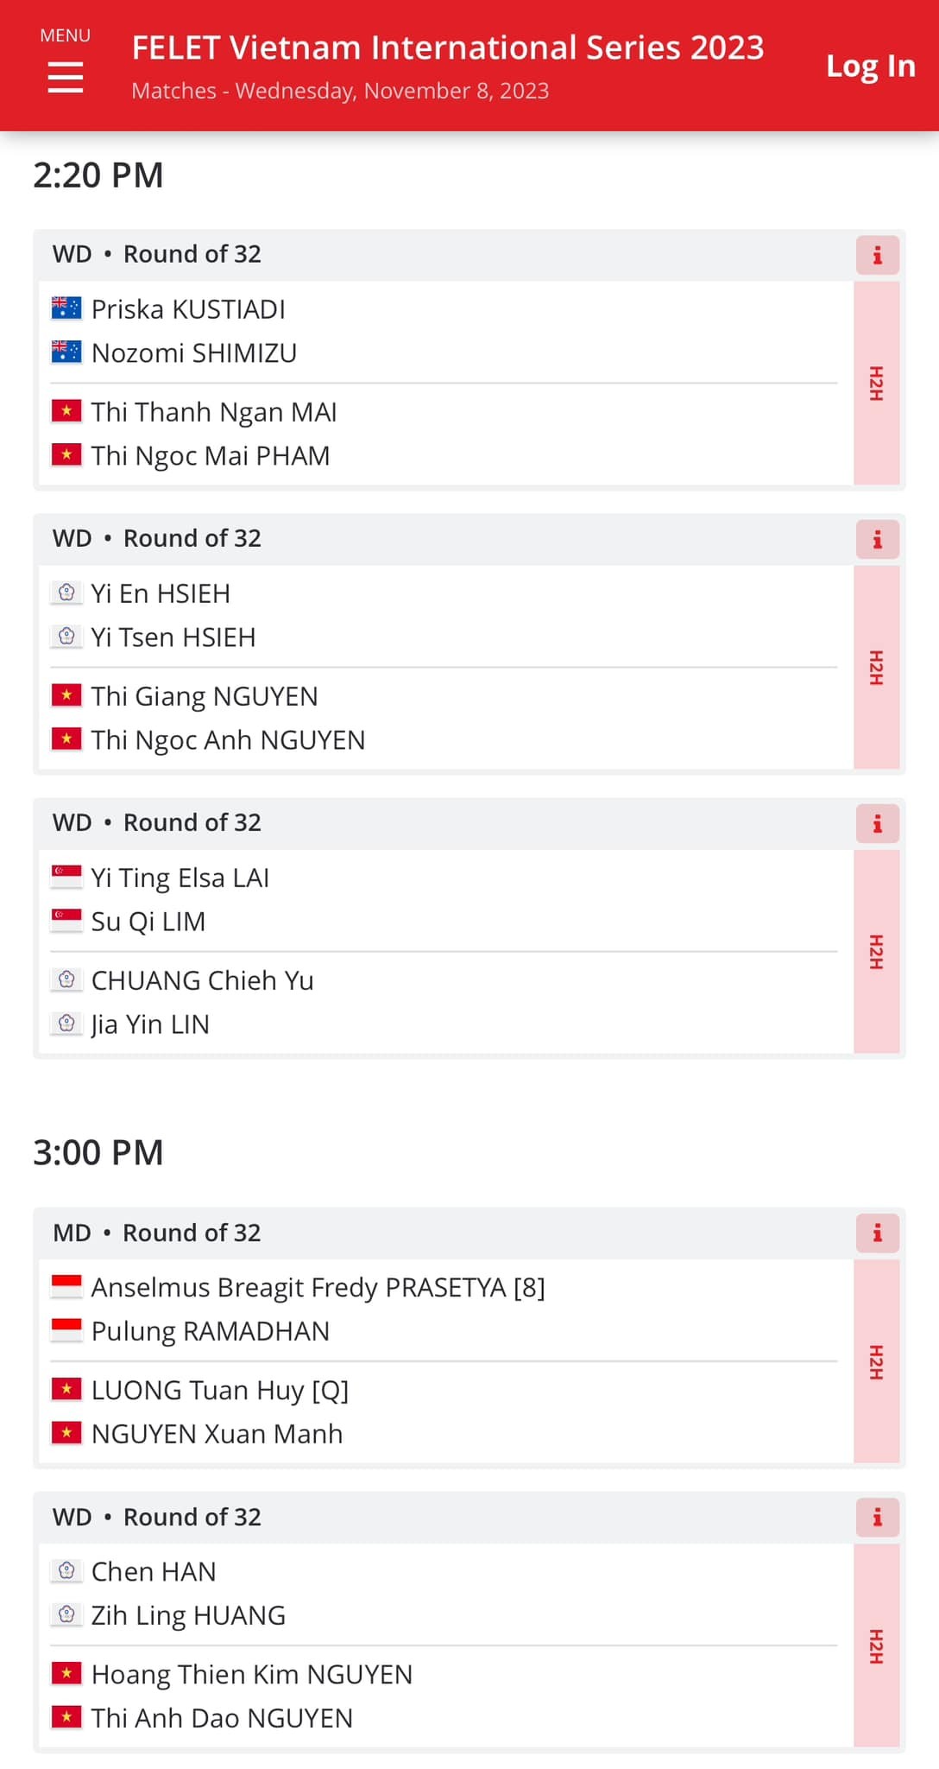View H2H for Han/Huang vs Nguyen/Nguyen
The height and width of the screenshot is (1769, 939).
coord(877,1645)
